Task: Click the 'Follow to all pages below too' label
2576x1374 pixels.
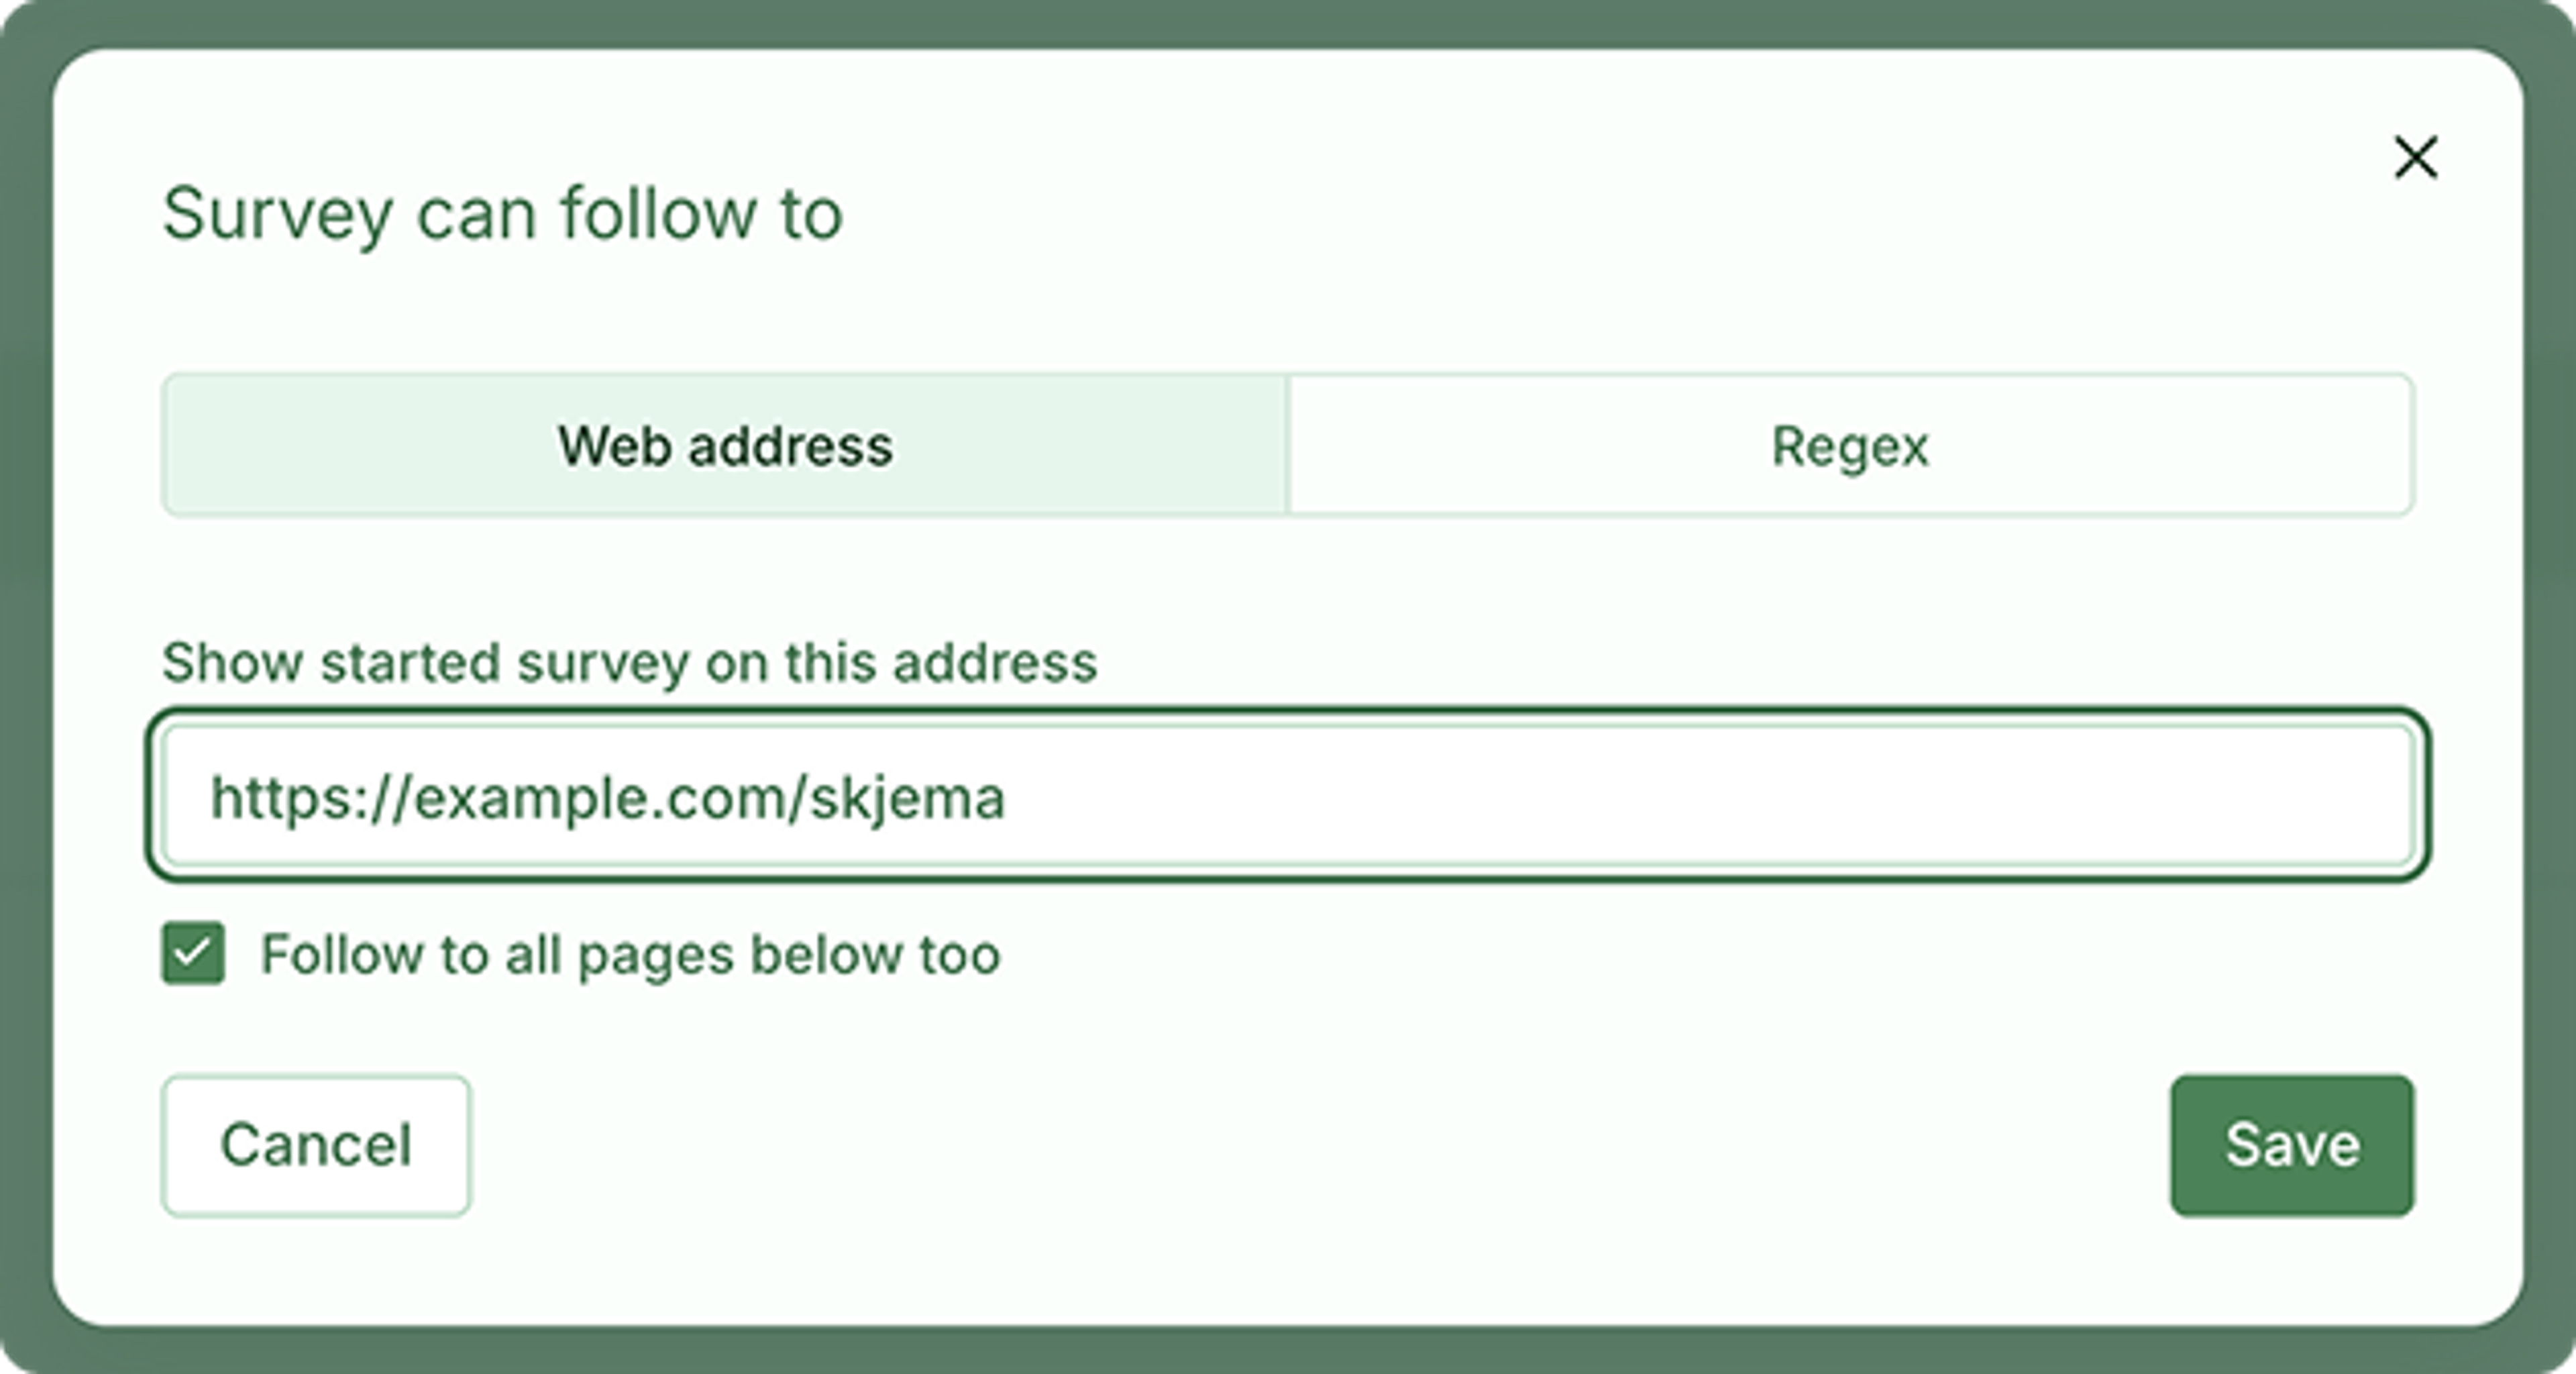Action: tap(630, 954)
